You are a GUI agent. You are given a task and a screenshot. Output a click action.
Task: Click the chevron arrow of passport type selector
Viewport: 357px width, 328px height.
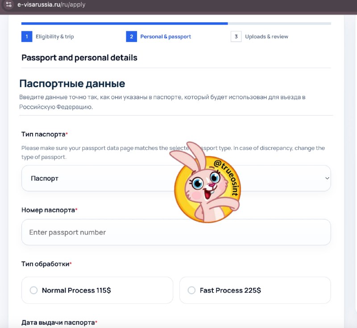point(327,178)
